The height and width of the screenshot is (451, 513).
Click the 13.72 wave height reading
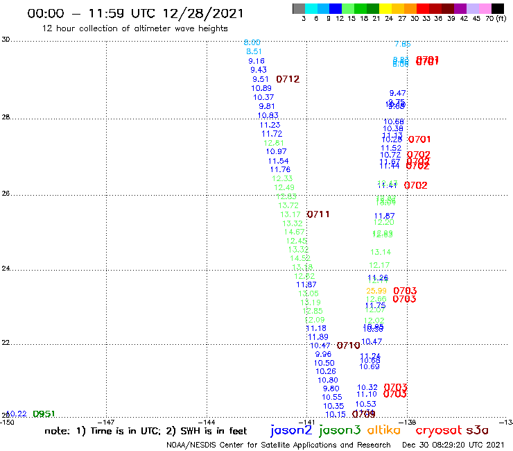[x=288, y=205]
